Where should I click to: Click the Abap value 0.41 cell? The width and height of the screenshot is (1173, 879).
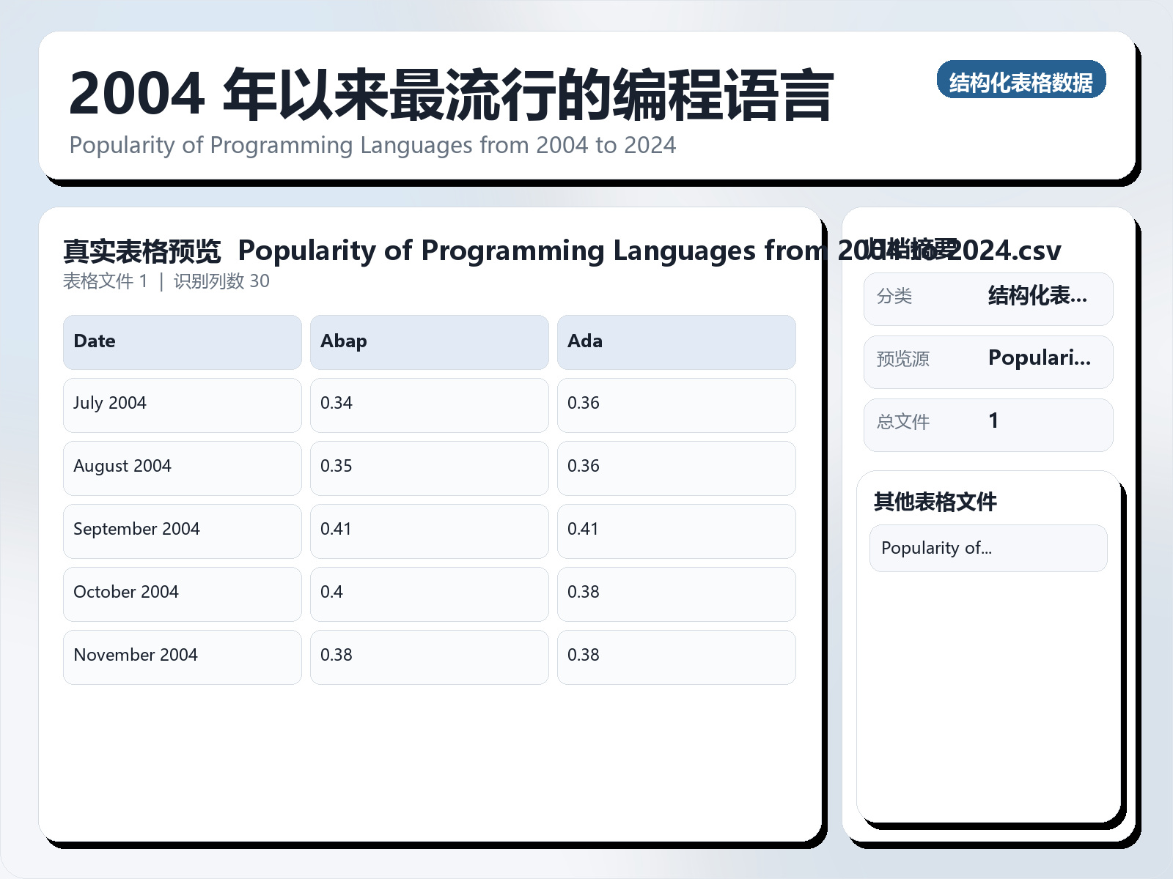[429, 530]
